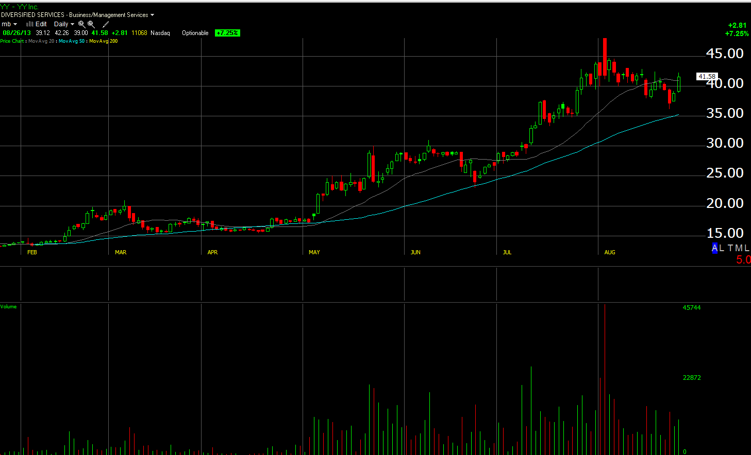Open the Daily timeframe dropdown
751x455 pixels.
64,24
